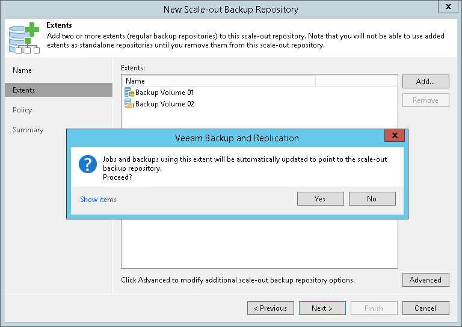Viewport: 462px width, 327px height.
Task: Close the New Scale-out Backup Repository wizard
Action: (448, 8)
